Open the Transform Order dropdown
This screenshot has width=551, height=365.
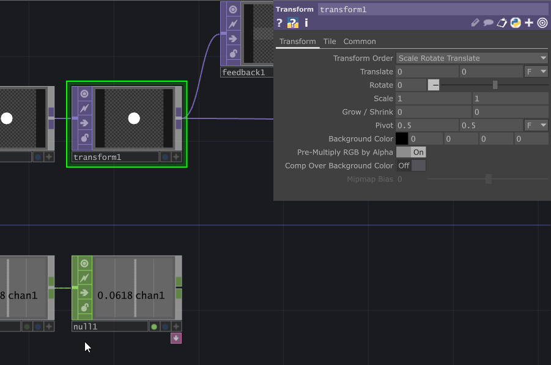(471, 58)
